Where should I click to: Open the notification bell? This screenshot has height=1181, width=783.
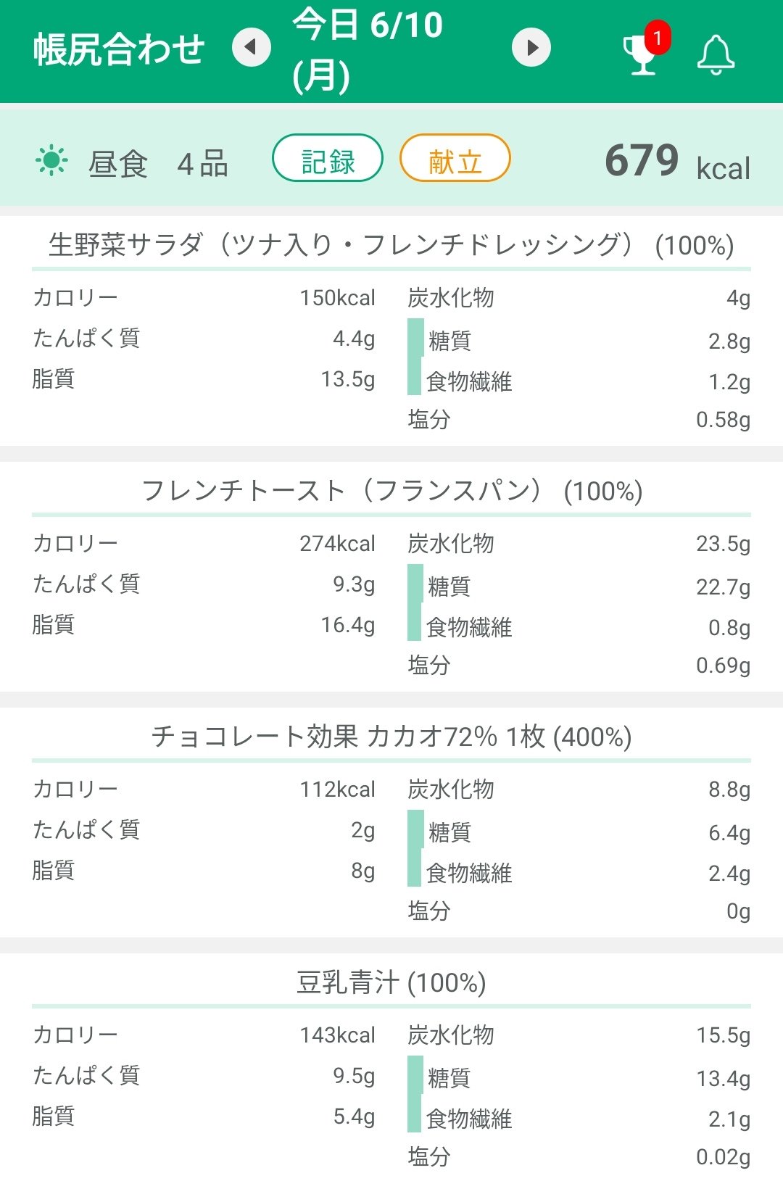tap(716, 55)
